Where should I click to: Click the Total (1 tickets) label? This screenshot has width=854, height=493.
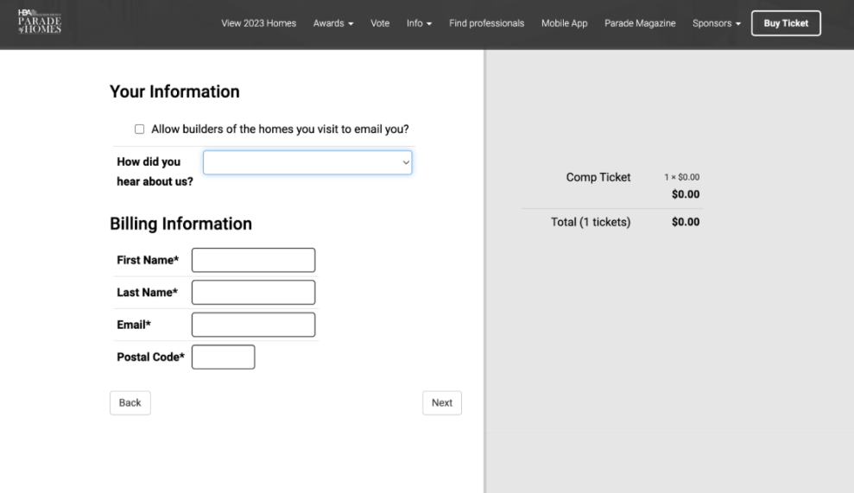(x=591, y=222)
